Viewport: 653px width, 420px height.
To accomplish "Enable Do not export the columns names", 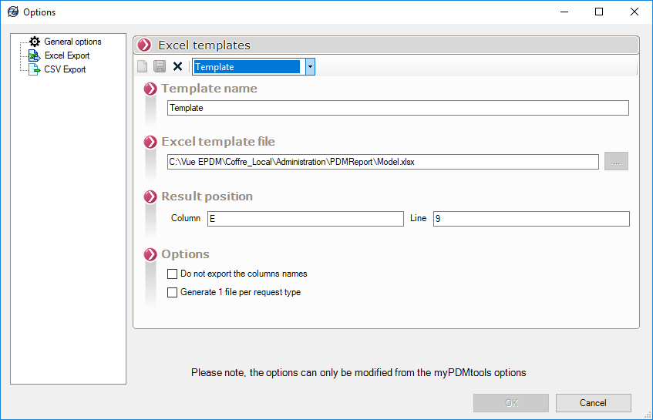I will pyautogui.click(x=173, y=274).
